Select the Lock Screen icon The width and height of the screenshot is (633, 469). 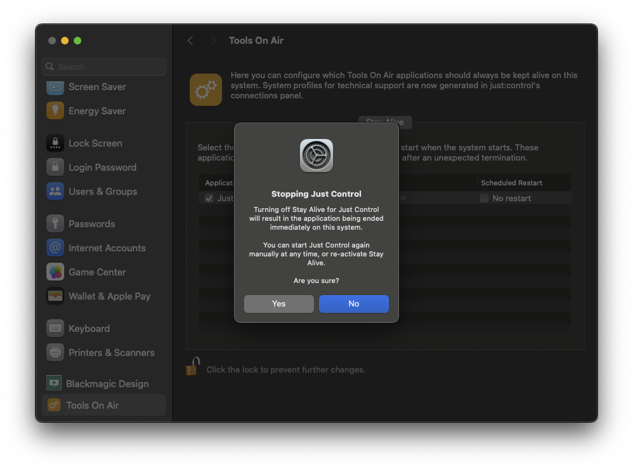(x=55, y=143)
